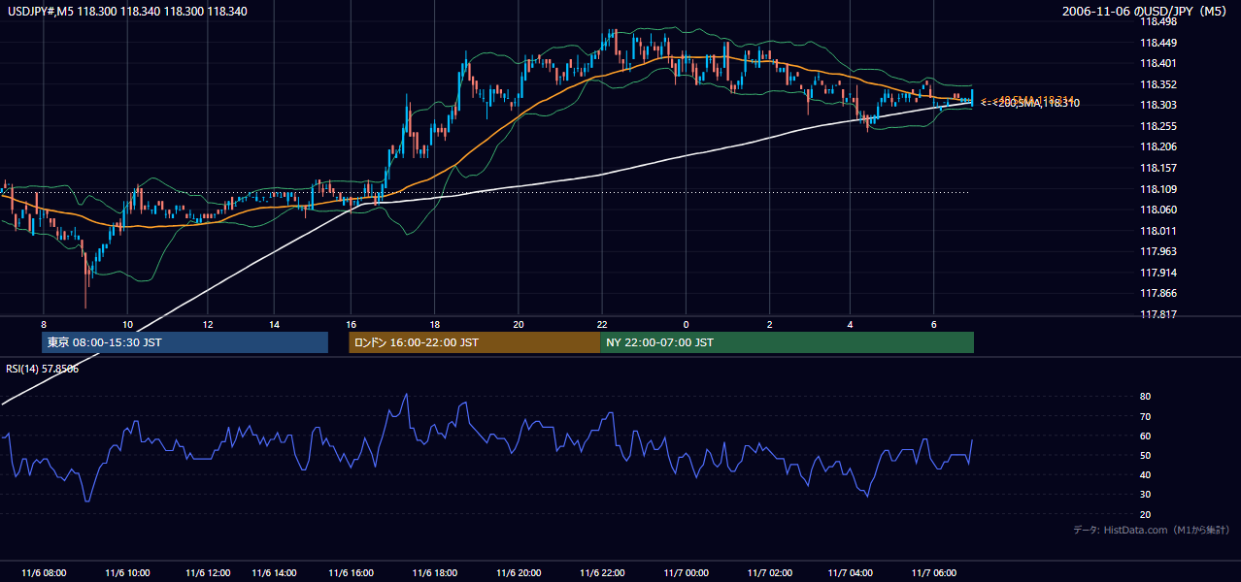Click the 11/6 16:00 date label
This screenshot has width=1241, height=582.
tap(351, 573)
